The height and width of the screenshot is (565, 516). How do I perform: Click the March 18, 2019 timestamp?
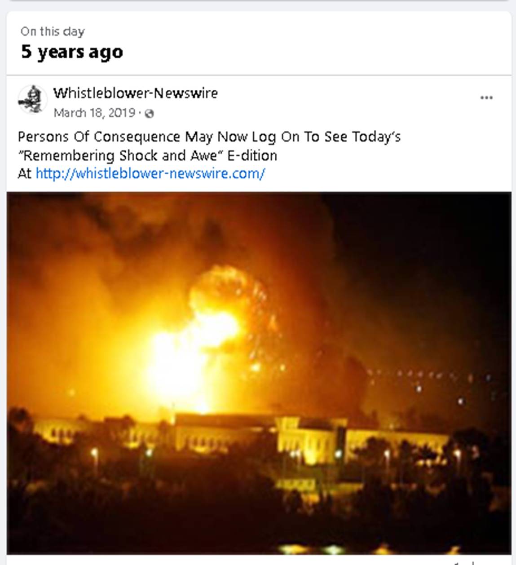pos(94,113)
